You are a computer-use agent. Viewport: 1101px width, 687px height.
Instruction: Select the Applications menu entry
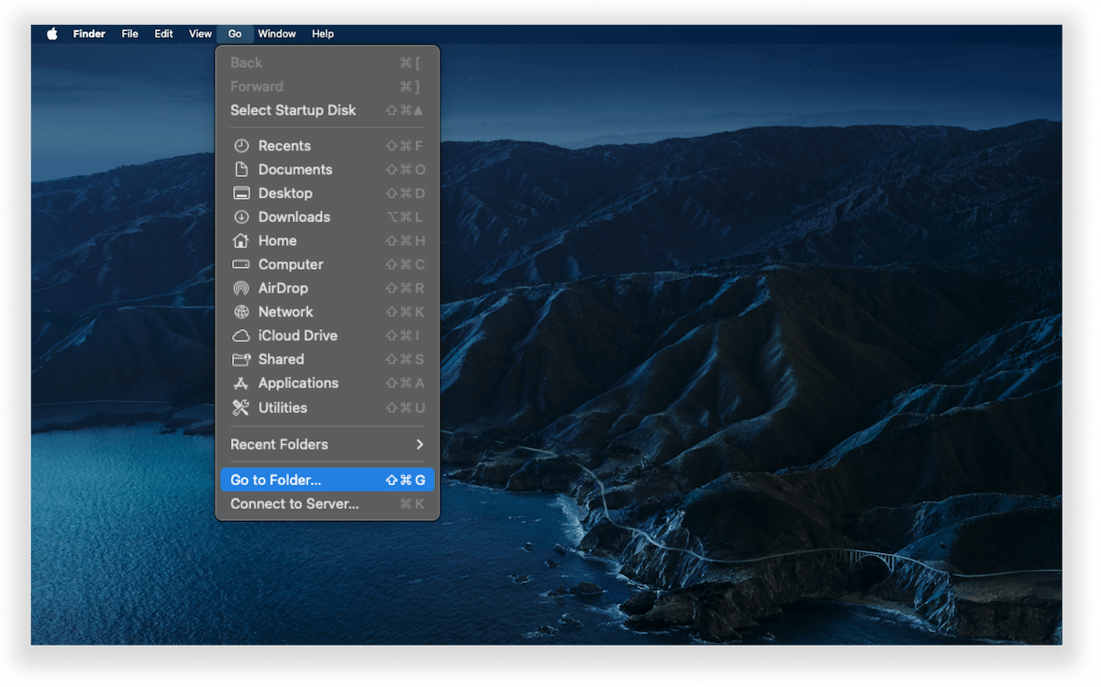[x=328, y=383]
